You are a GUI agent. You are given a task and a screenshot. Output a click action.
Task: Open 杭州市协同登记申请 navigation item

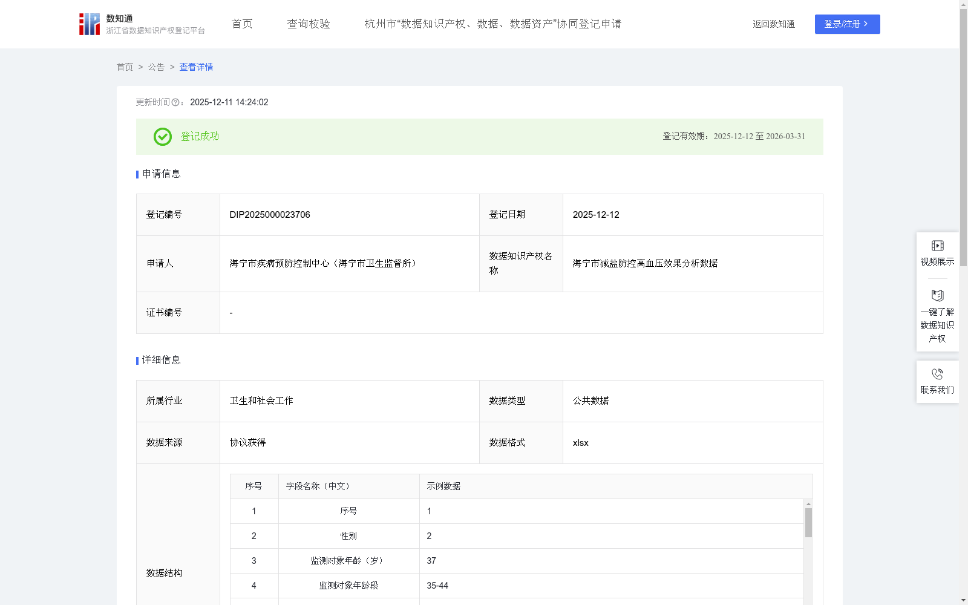(493, 24)
